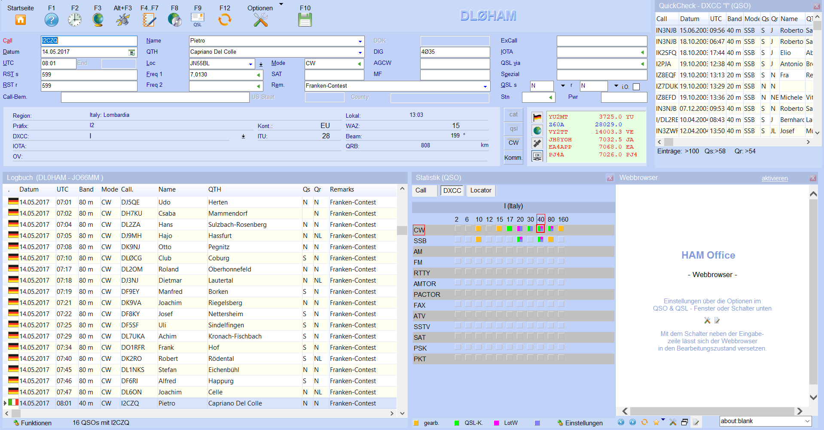Click the satellite icon beside DX cluster
Screen dimensions: 824x430
(537, 143)
